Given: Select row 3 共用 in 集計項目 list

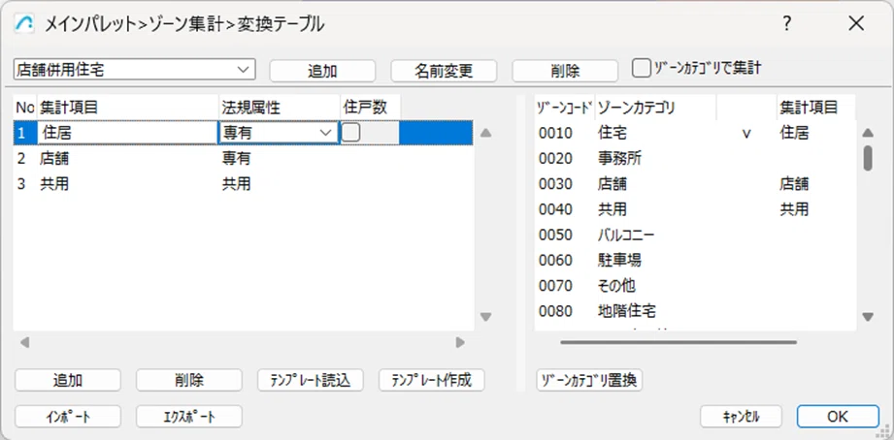Looking at the screenshot, I should click(243, 184).
